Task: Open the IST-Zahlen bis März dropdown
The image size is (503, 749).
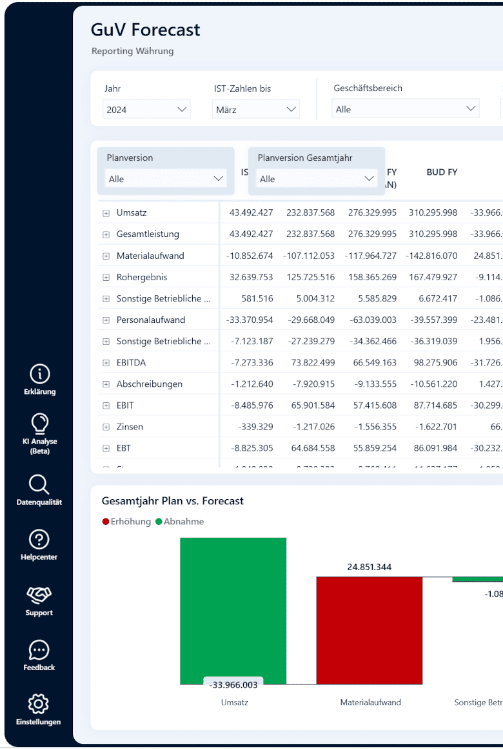Action: click(x=256, y=109)
